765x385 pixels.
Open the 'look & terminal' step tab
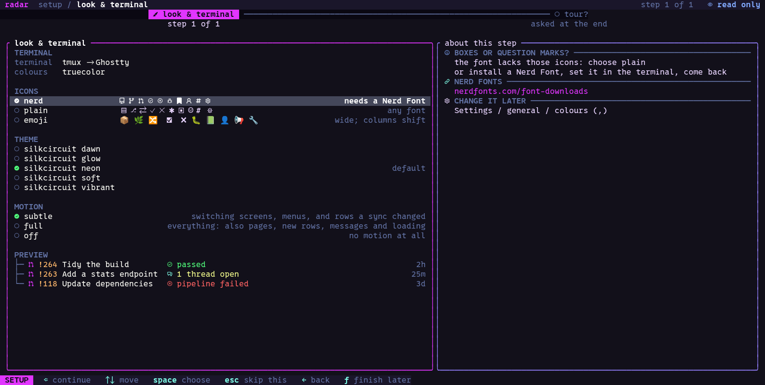tap(194, 14)
